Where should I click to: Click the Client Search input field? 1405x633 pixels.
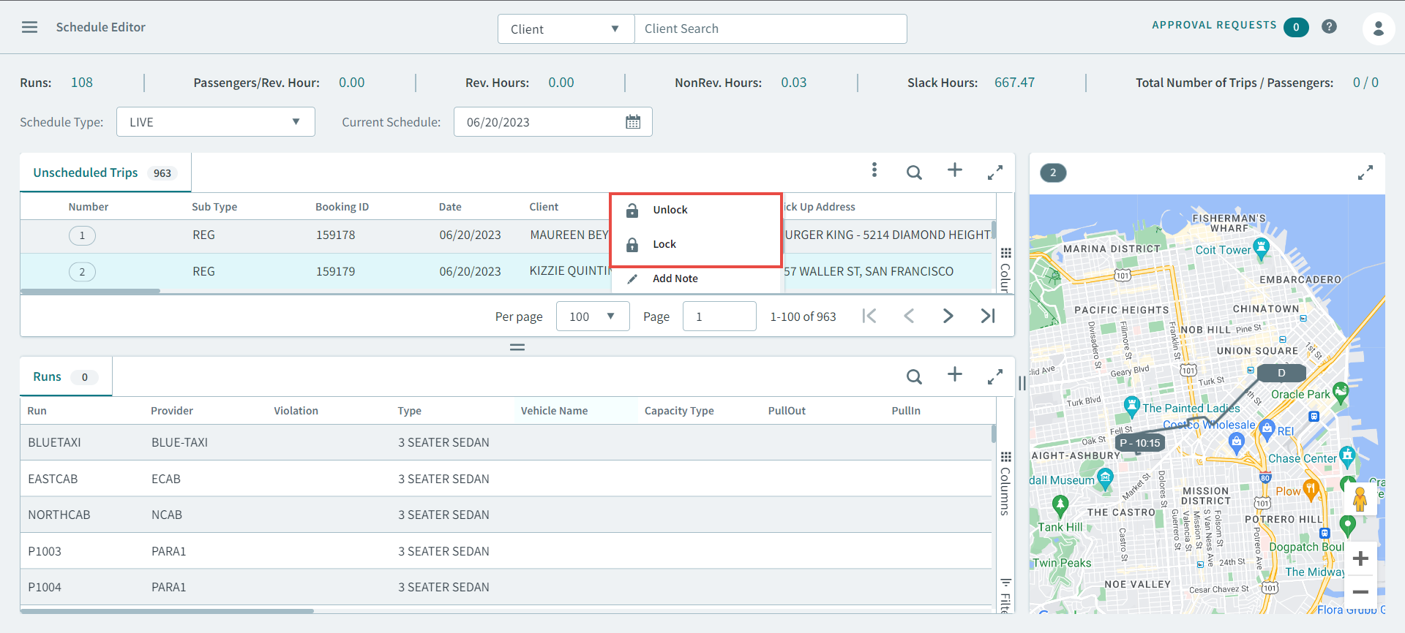(771, 29)
